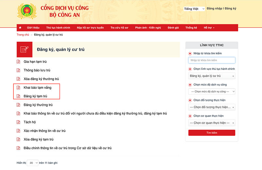Open the records-per-page dropdown showing 20

pyautogui.click(x=32, y=162)
